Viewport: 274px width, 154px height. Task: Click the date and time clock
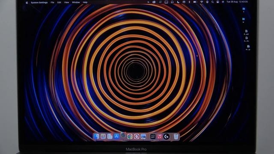click(x=237, y=2)
